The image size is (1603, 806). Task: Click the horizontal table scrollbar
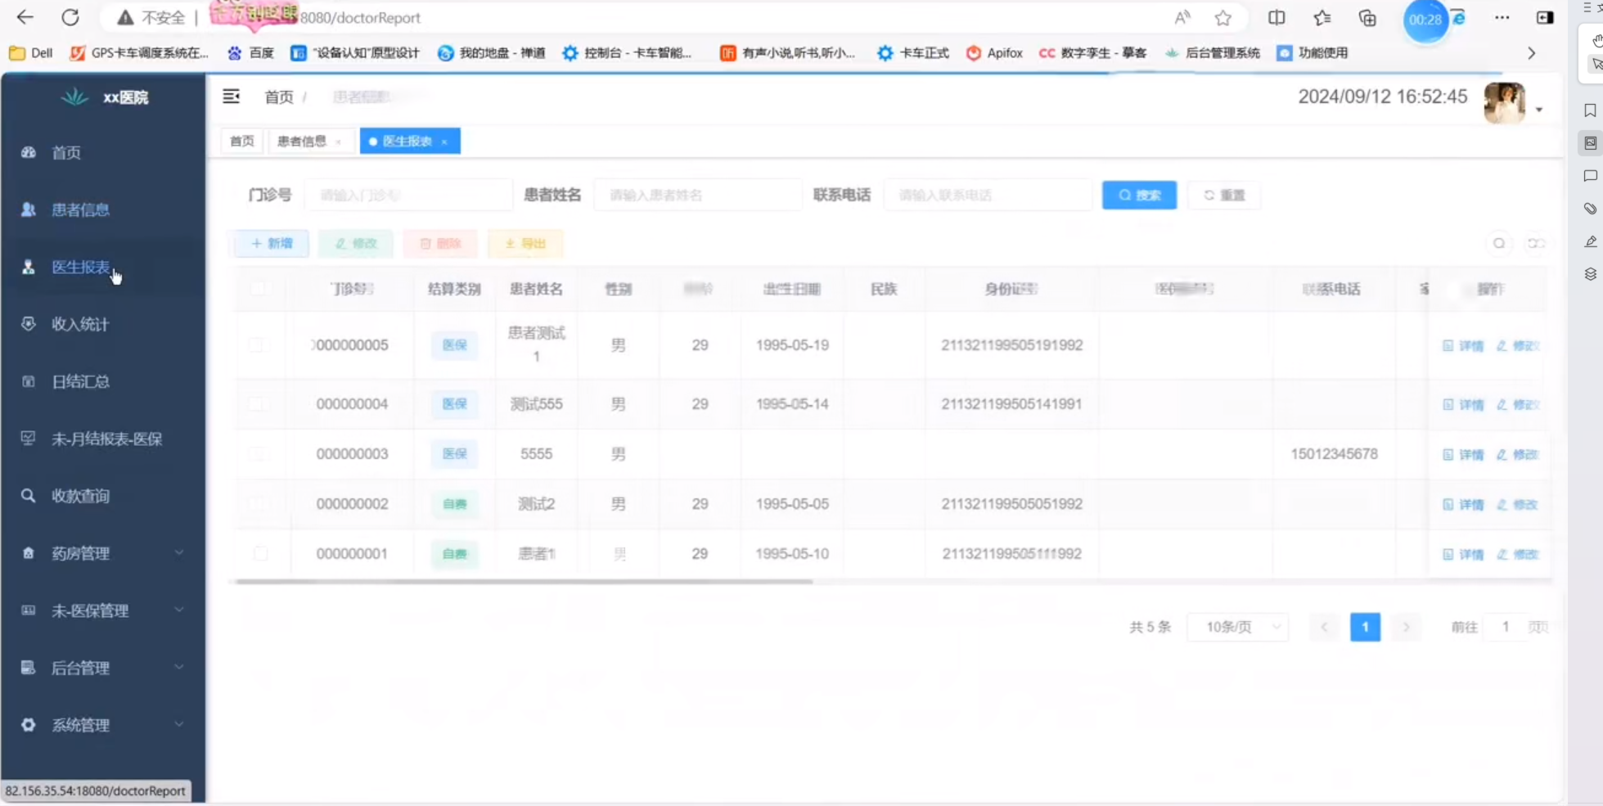click(x=524, y=582)
